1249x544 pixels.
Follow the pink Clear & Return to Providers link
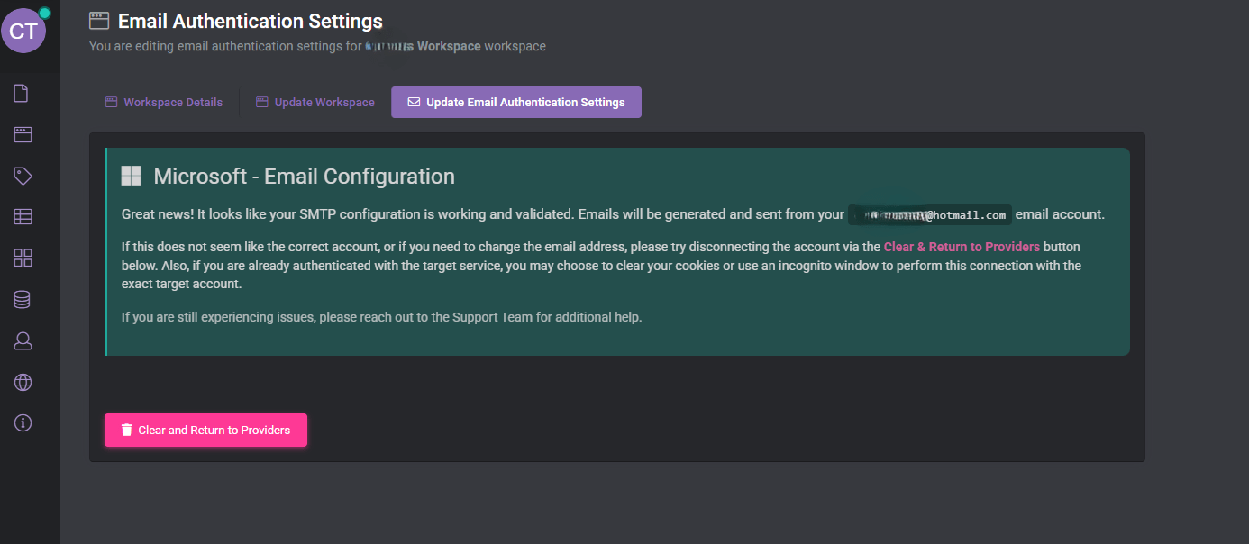point(962,247)
